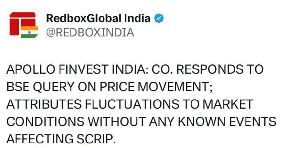Click the word CONDITIONS in the tweet
This screenshot has height=148, width=295.
(45, 121)
